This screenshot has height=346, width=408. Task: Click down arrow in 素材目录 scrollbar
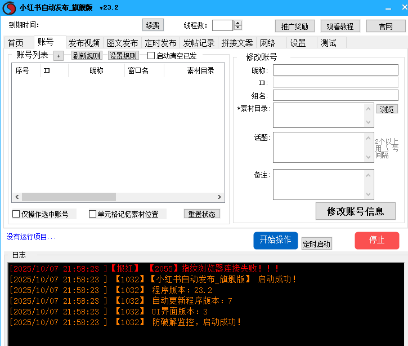click(368, 122)
